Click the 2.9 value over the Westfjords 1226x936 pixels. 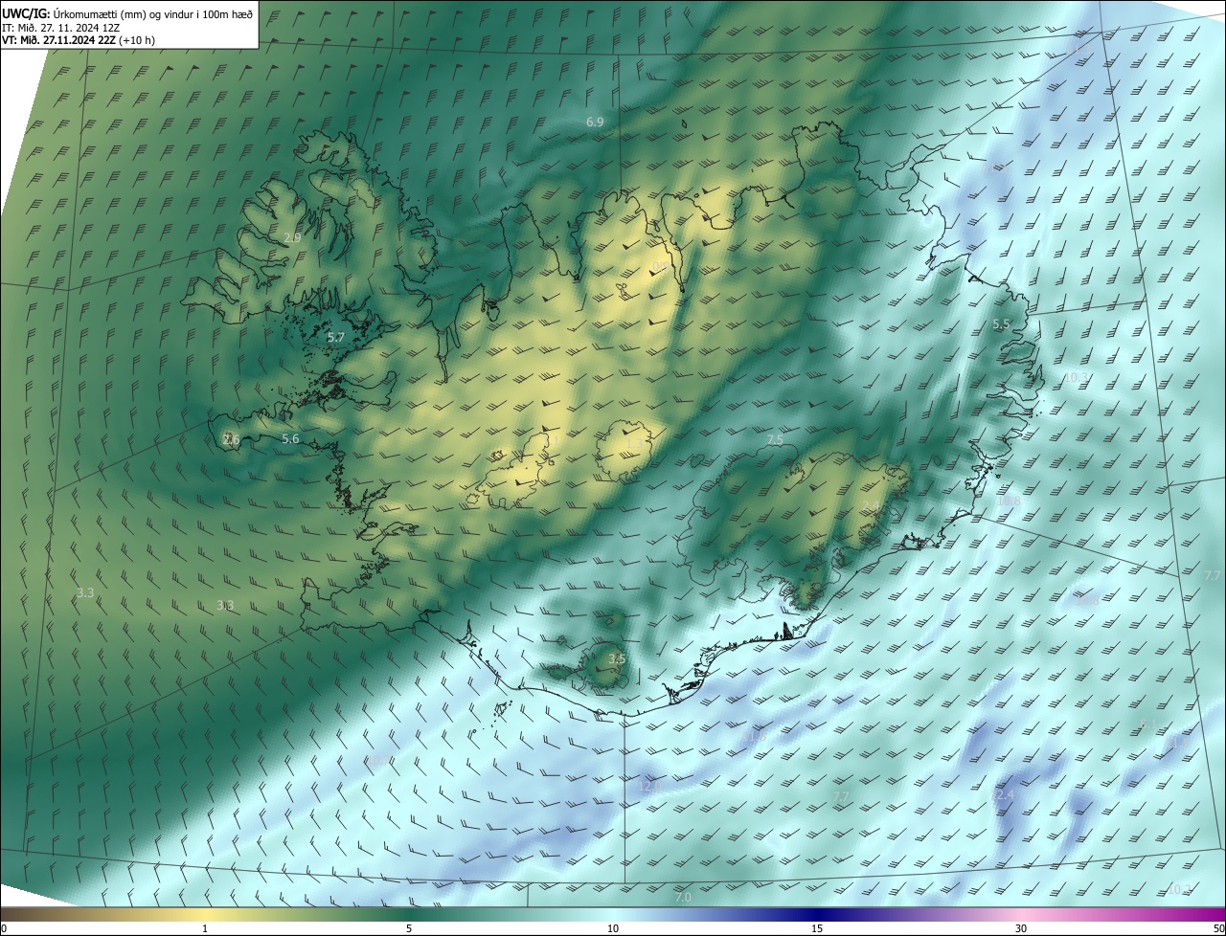pos(292,237)
